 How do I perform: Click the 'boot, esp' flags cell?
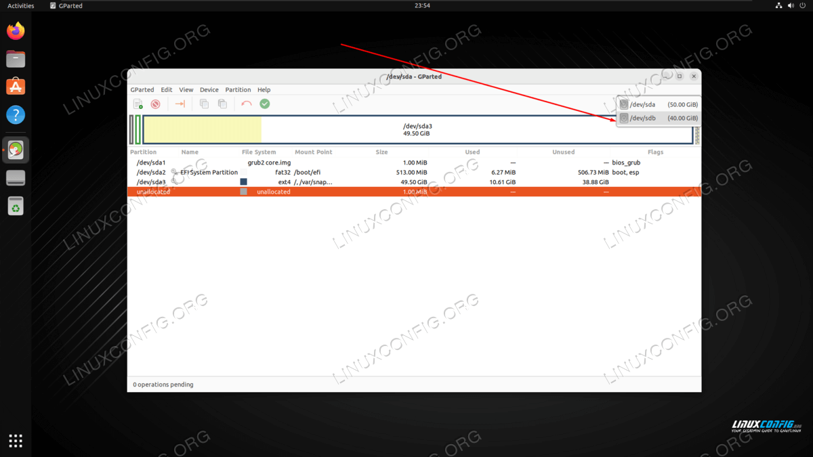point(625,173)
